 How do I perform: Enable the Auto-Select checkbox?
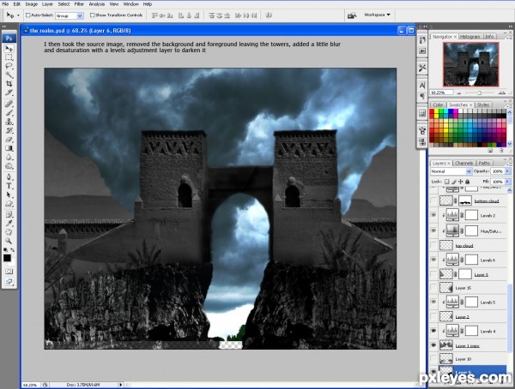[x=27, y=15]
